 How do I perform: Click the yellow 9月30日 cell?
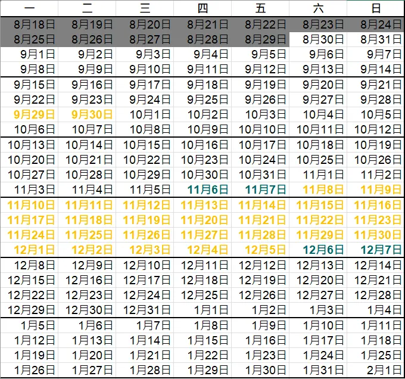(x=87, y=114)
